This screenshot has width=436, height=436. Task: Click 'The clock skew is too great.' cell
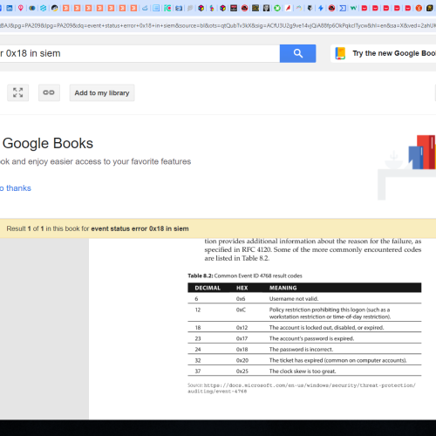(303, 371)
